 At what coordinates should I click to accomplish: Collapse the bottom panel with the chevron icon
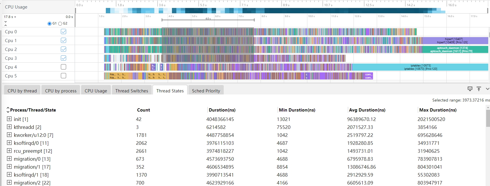487,89
